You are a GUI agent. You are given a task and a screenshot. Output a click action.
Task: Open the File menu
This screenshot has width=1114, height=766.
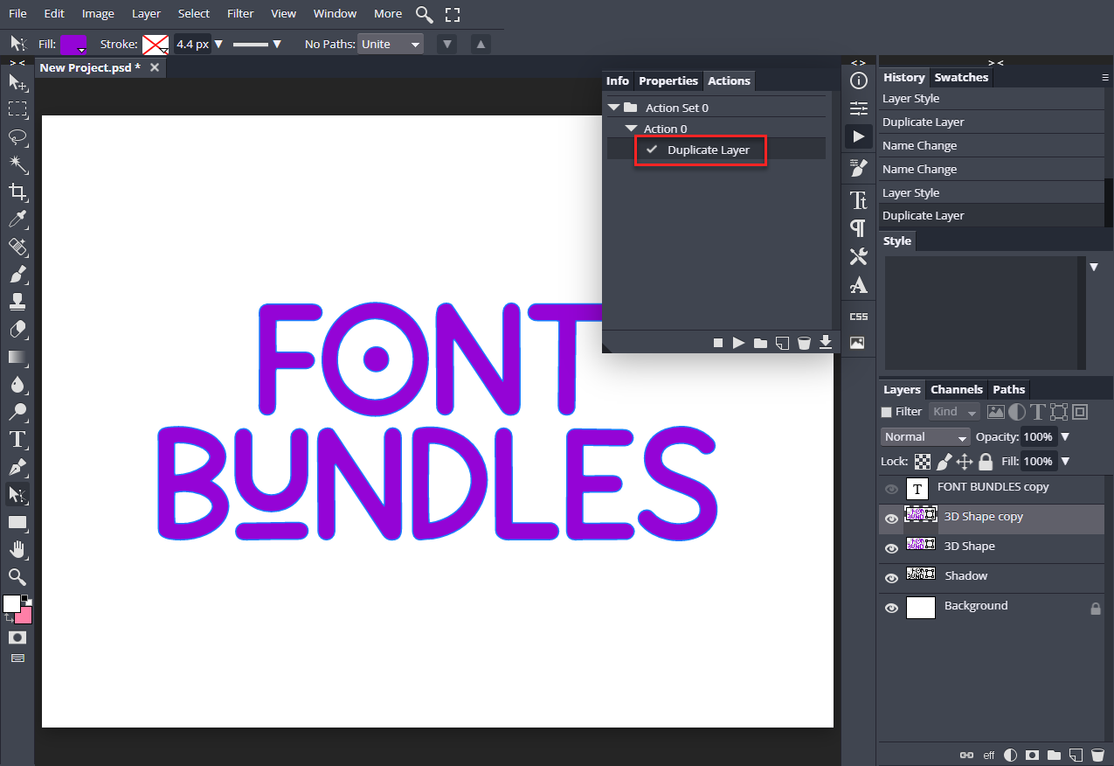pos(17,14)
